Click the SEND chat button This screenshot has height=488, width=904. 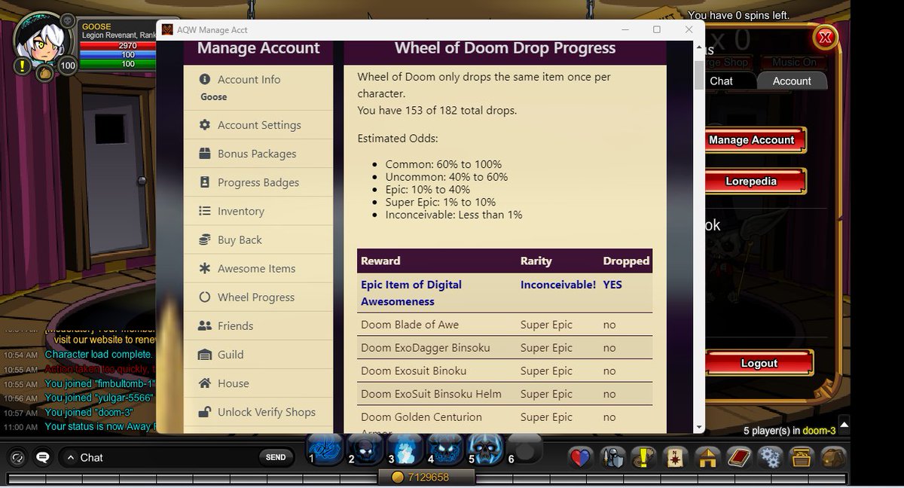tap(276, 457)
